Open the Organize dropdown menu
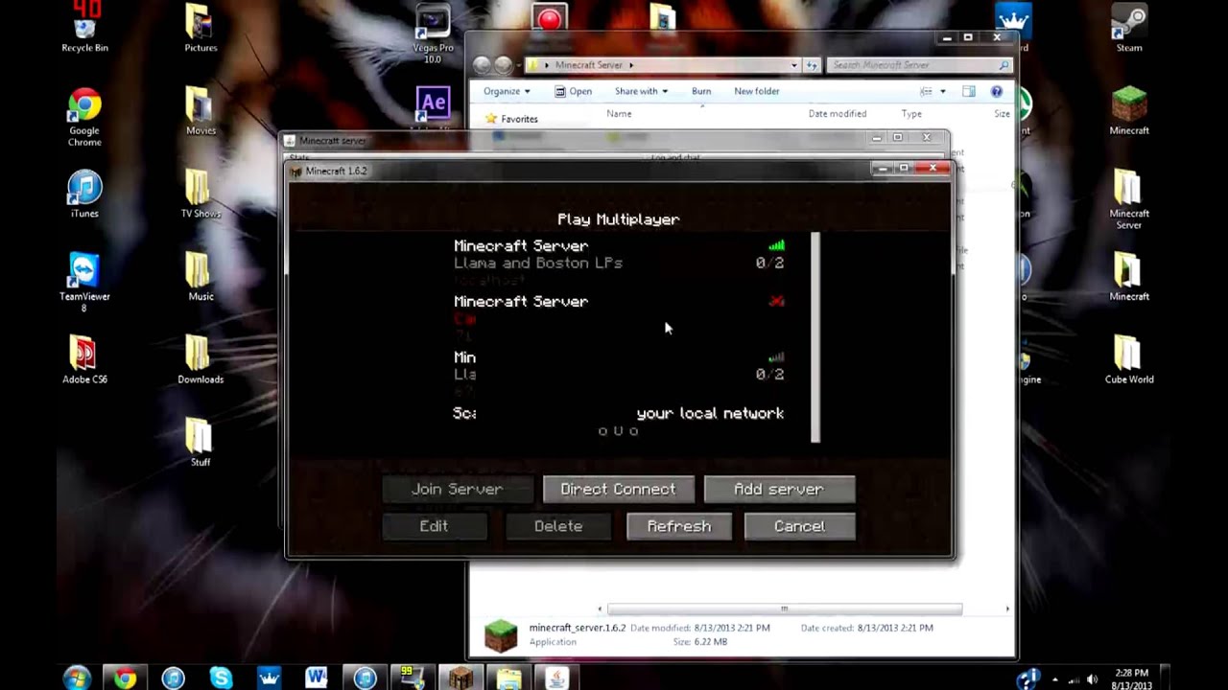The image size is (1228, 690). pos(507,91)
